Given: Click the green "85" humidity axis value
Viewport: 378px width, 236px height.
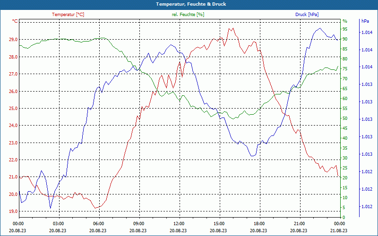Looking at the screenshot, I should click(345, 49).
